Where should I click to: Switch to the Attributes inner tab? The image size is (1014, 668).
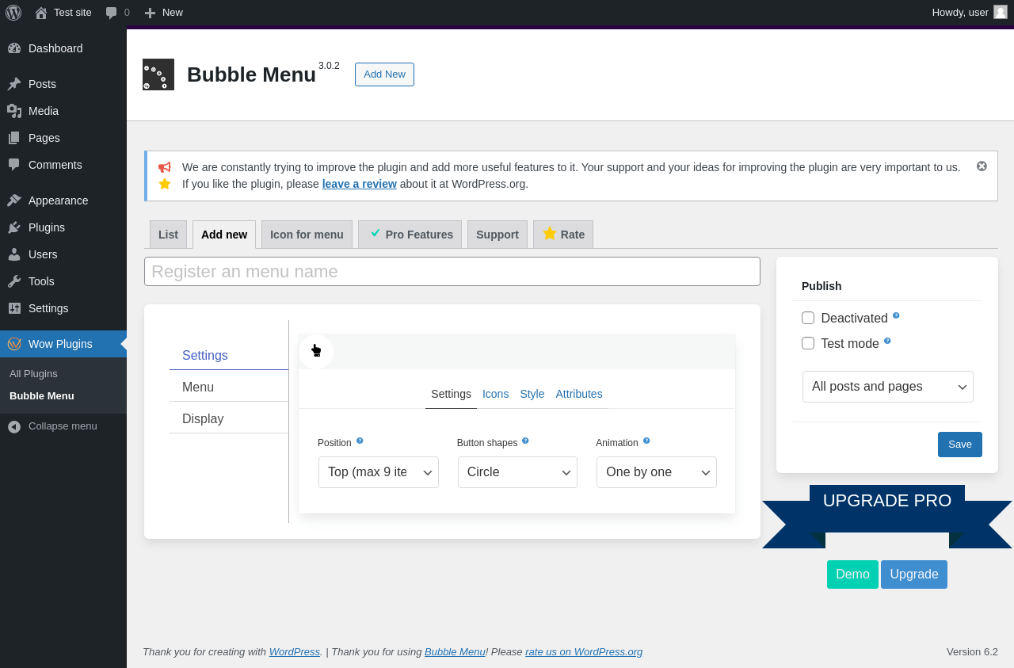(x=579, y=394)
